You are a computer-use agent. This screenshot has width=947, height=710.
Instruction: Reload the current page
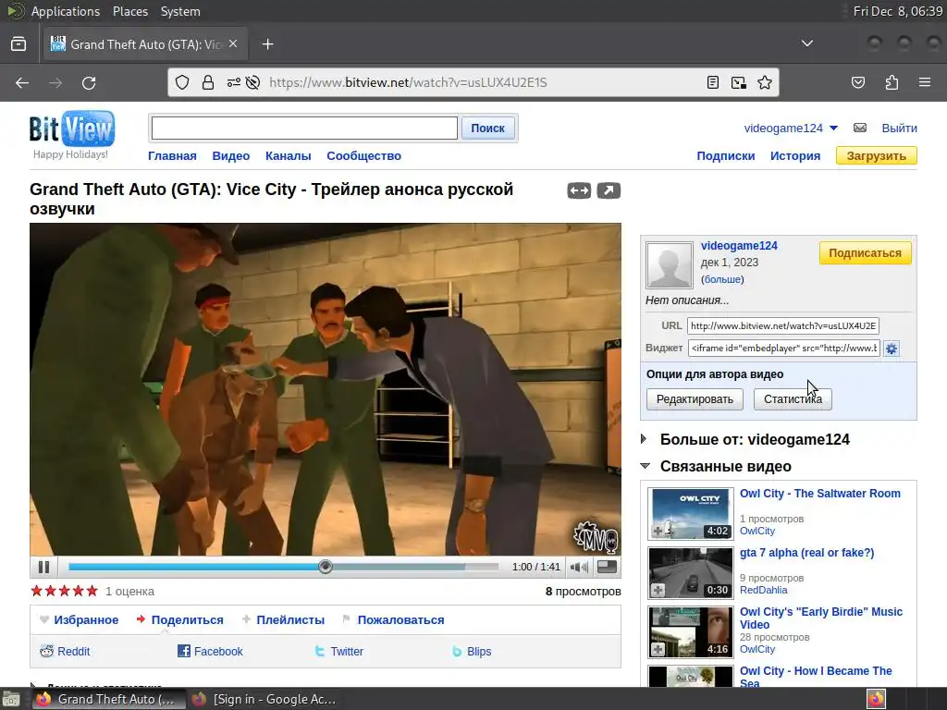coord(89,82)
